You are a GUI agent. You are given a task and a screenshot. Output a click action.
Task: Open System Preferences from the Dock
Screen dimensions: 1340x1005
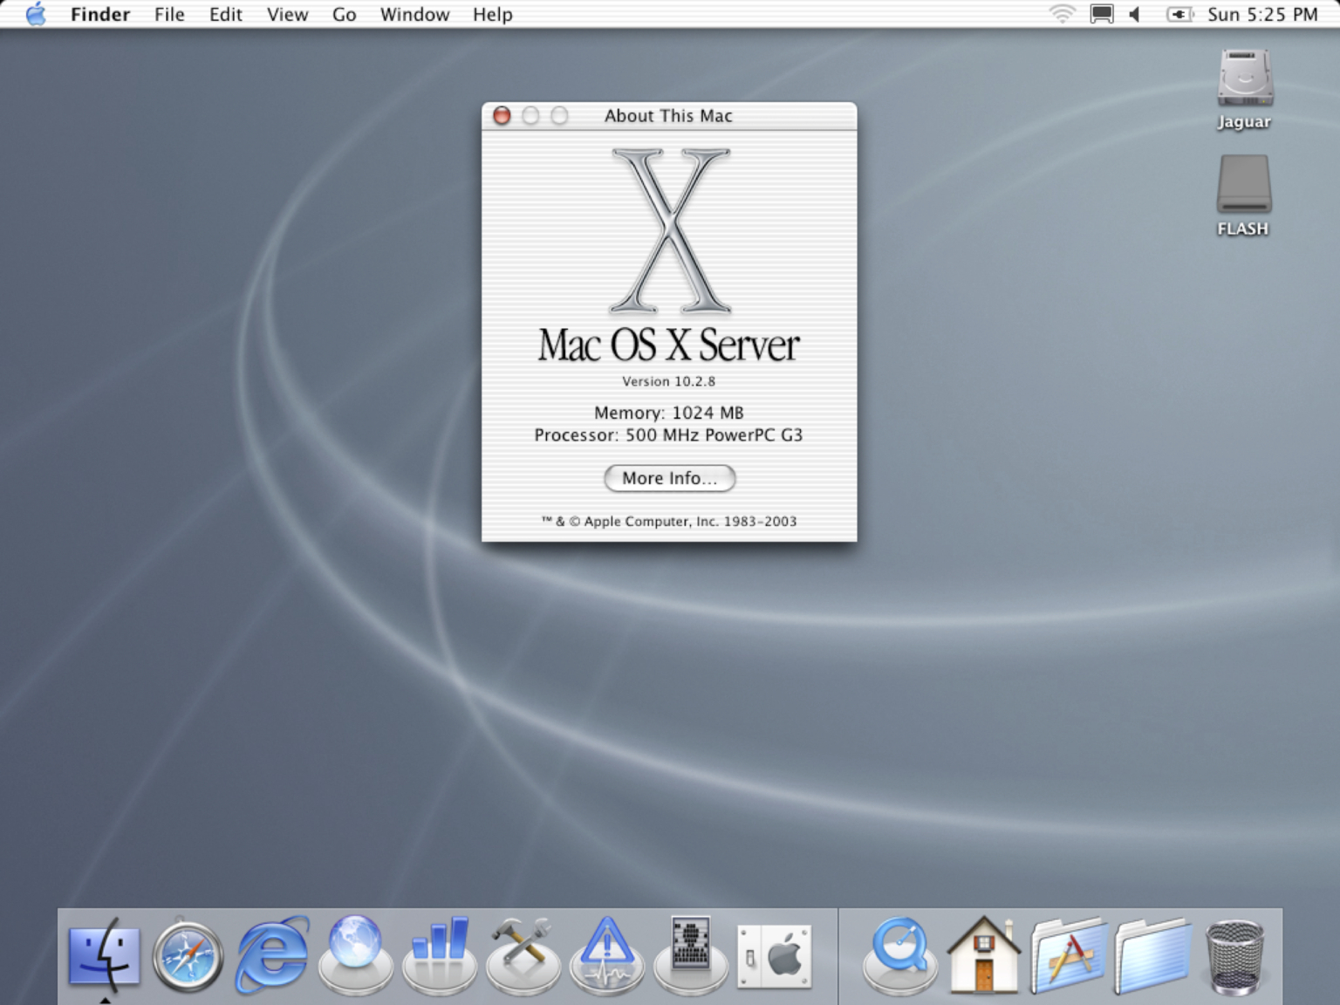[x=775, y=956]
